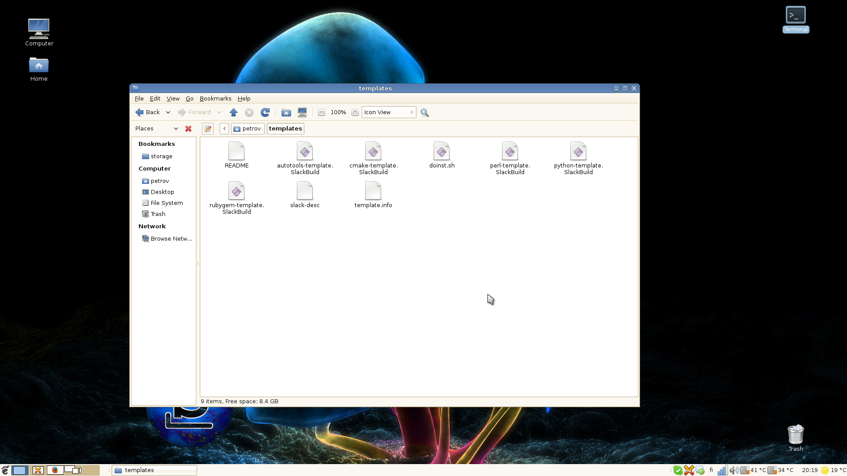Open the View menu
847x476 pixels.
(x=172, y=99)
